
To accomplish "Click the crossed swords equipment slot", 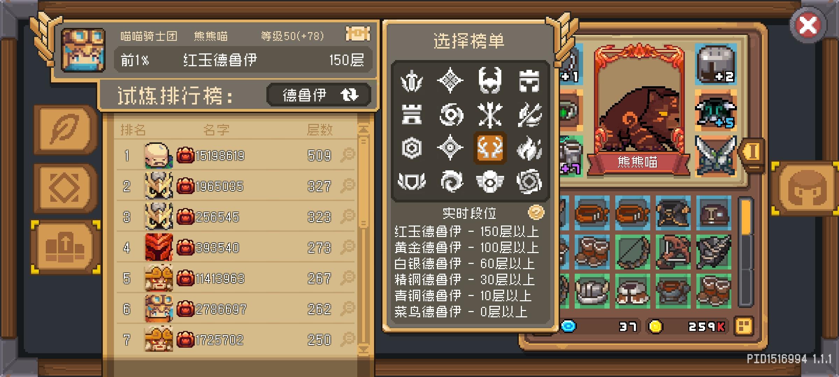I will 716,155.
